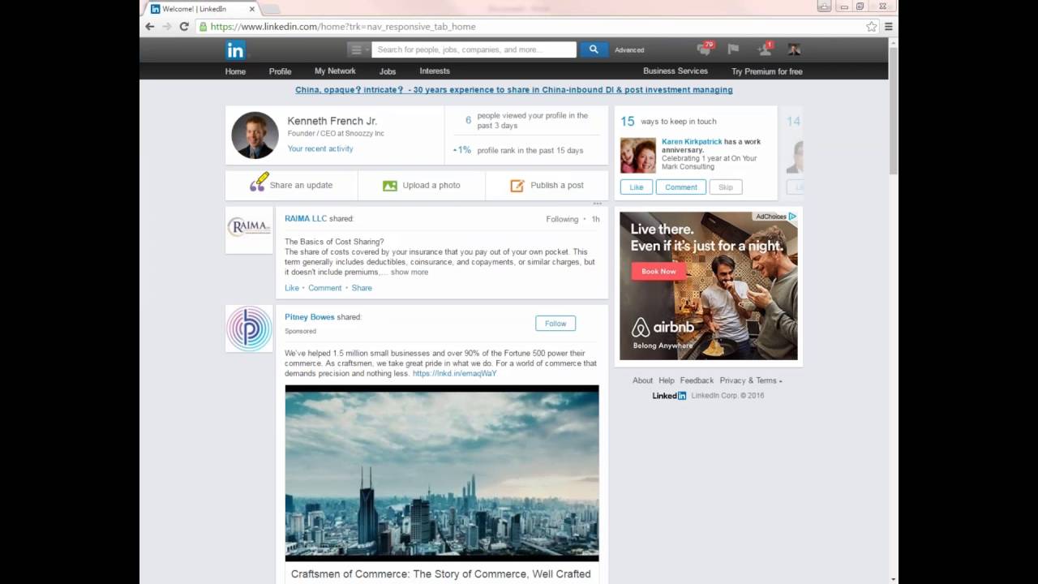Viewport: 1038px width, 584px height.
Task: Skip Karen Kirkpatrick's anniversary card
Action: pyautogui.click(x=726, y=187)
